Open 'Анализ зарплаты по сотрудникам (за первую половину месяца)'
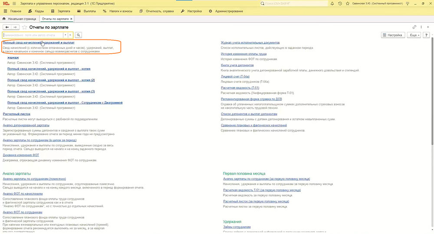434x234 pixels. pos(266,179)
